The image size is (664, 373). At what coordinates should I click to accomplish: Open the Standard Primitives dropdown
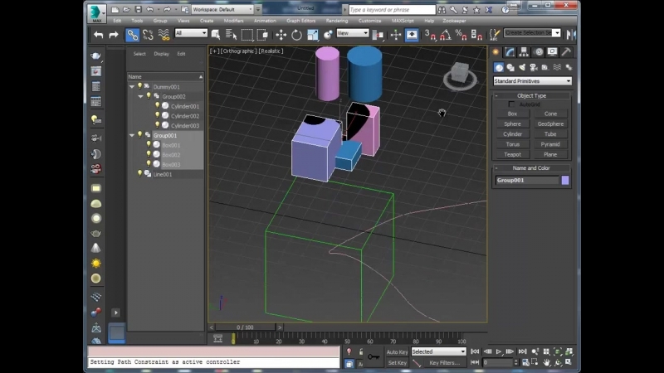click(532, 80)
